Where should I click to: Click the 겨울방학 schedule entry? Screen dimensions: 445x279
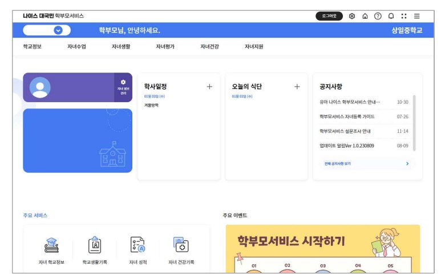[x=151, y=106]
